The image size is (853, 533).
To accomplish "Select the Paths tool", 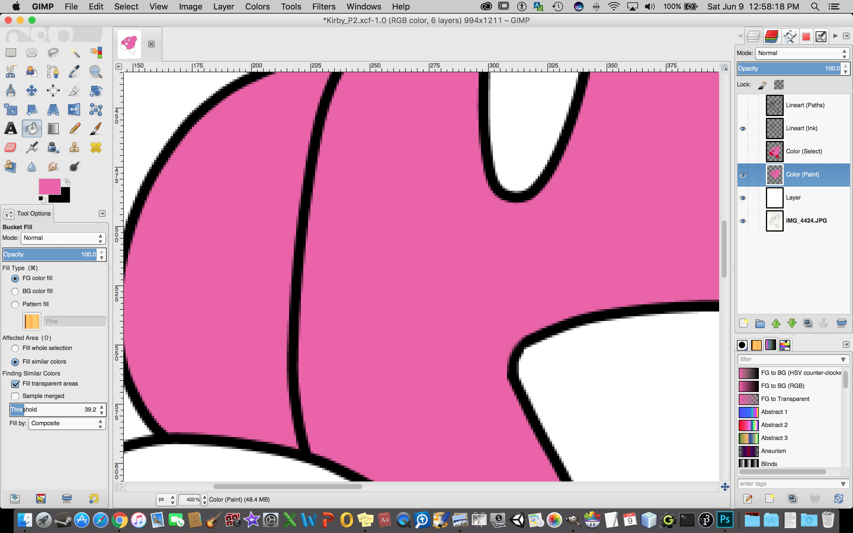I will (x=53, y=72).
